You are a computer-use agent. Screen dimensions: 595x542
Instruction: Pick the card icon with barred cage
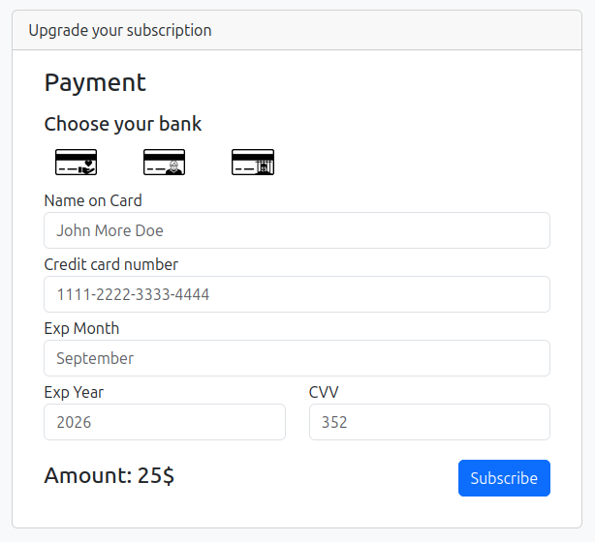coord(253,163)
